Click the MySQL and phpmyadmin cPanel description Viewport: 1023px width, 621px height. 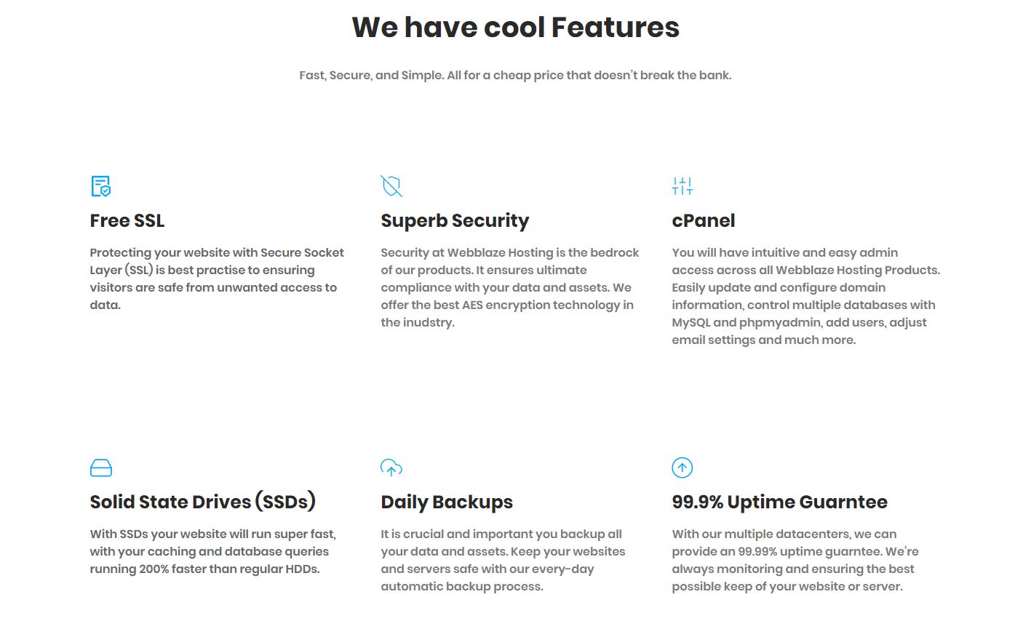click(x=806, y=296)
